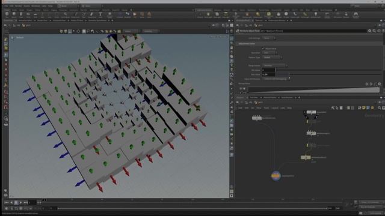Click the node name field attribadjustfloat1
Image resolution: width=385 pixels, height=216 pixels.
click(x=313, y=31)
